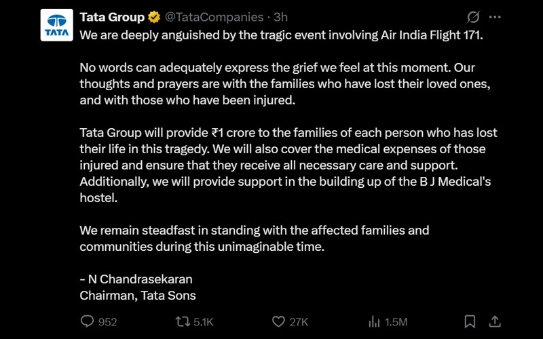This screenshot has height=339, width=543.
Task: Open the Tata Group display name link
Action: [x=112, y=17]
